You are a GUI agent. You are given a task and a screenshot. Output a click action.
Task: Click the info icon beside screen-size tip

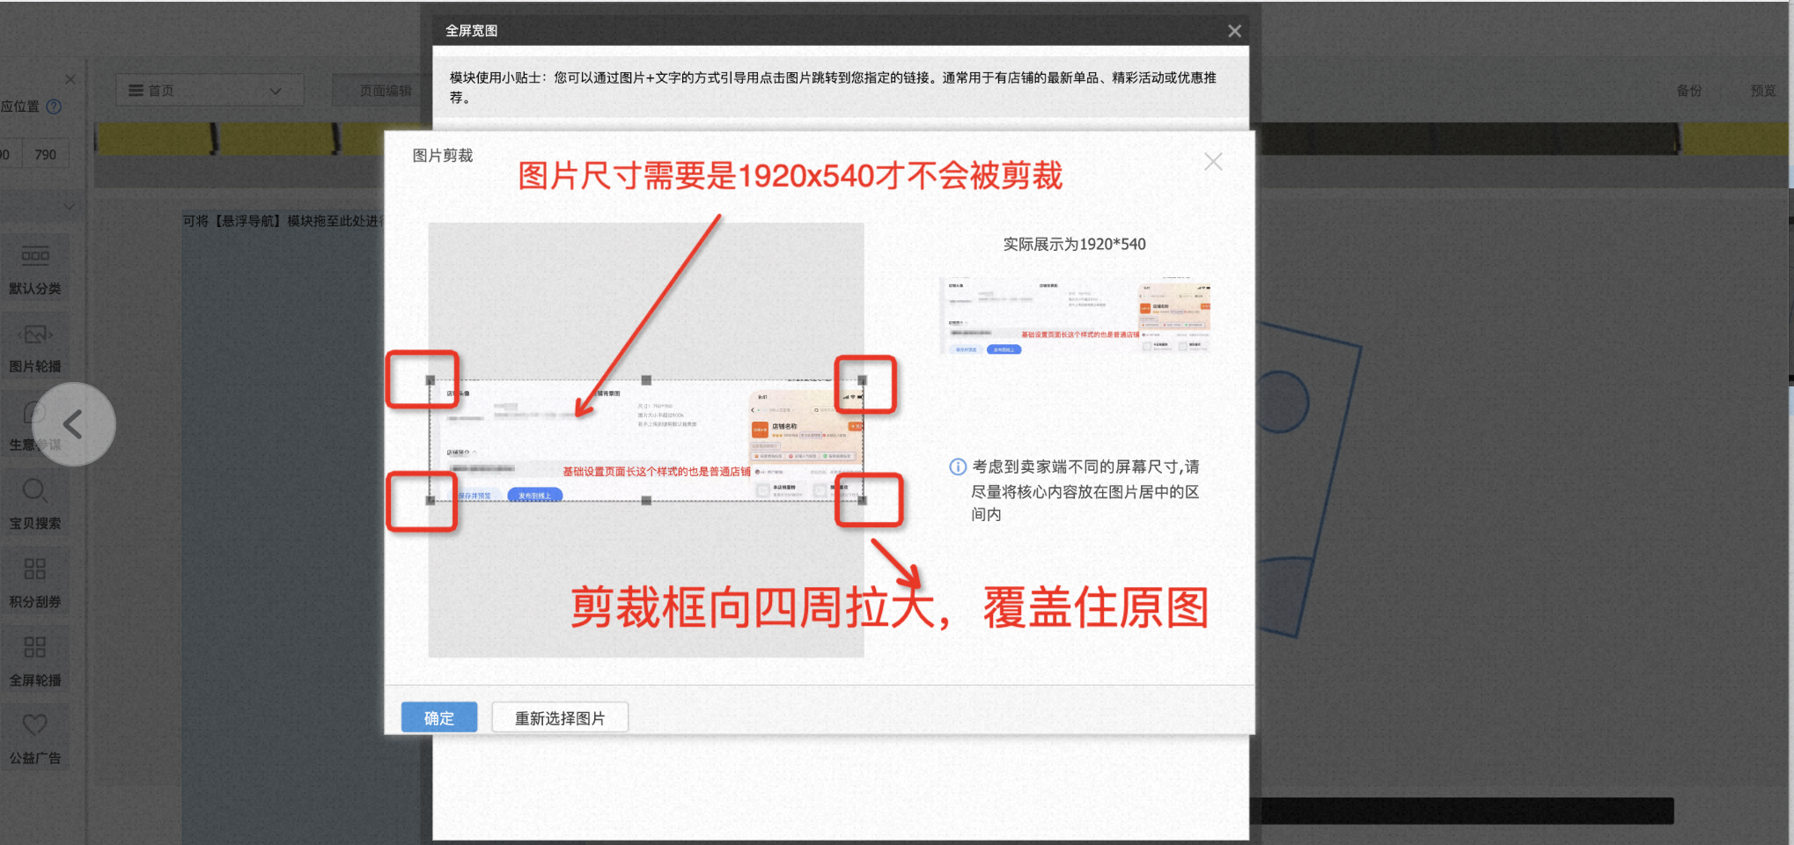point(958,467)
